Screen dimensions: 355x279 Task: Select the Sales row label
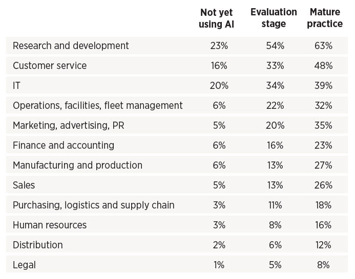tap(24, 185)
